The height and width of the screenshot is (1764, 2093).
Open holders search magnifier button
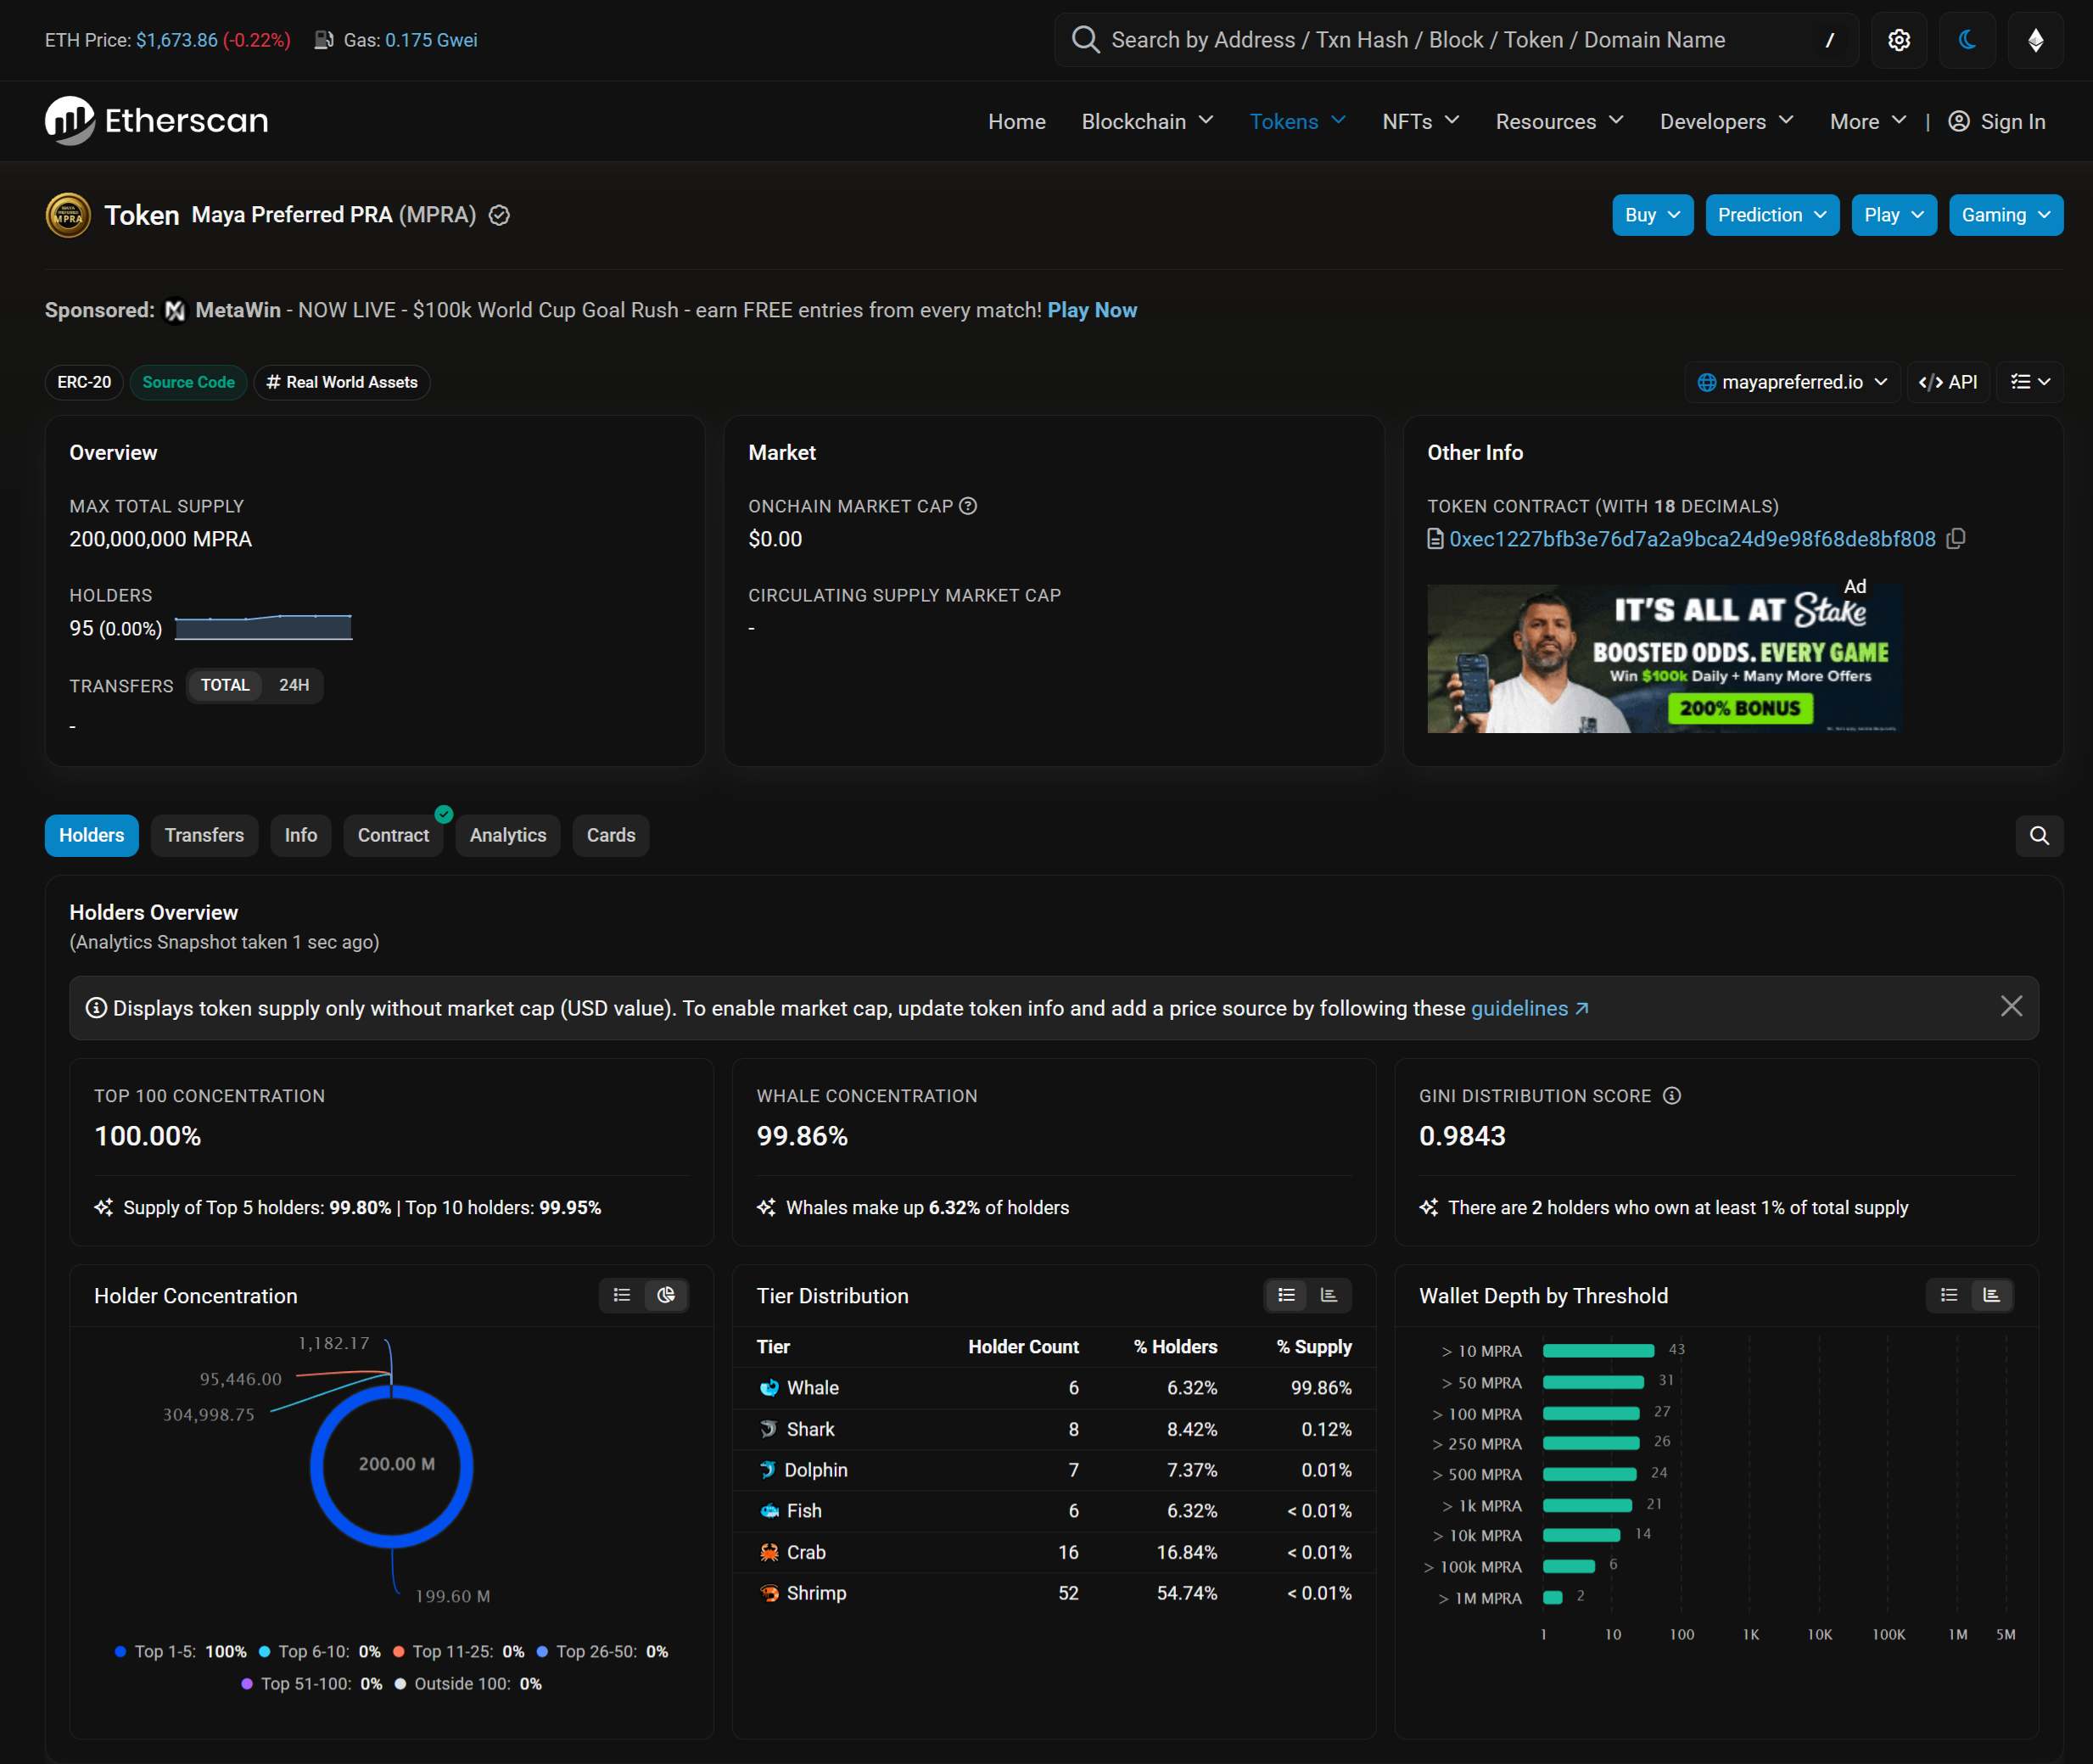[2038, 836]
